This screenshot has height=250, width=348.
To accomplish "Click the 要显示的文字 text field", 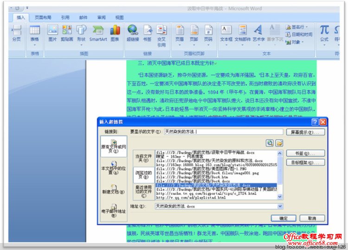I will pos(224,132).
